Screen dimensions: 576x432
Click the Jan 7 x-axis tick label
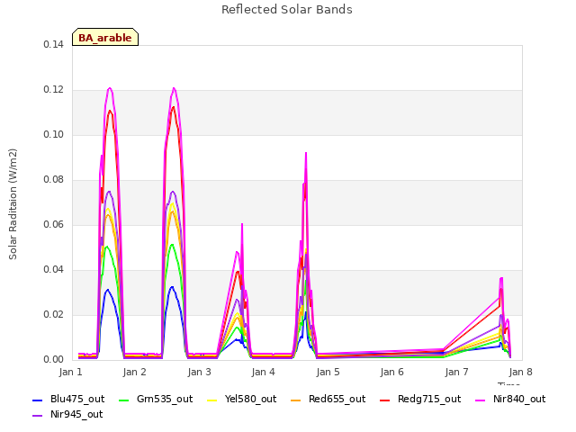click(456, 372)
